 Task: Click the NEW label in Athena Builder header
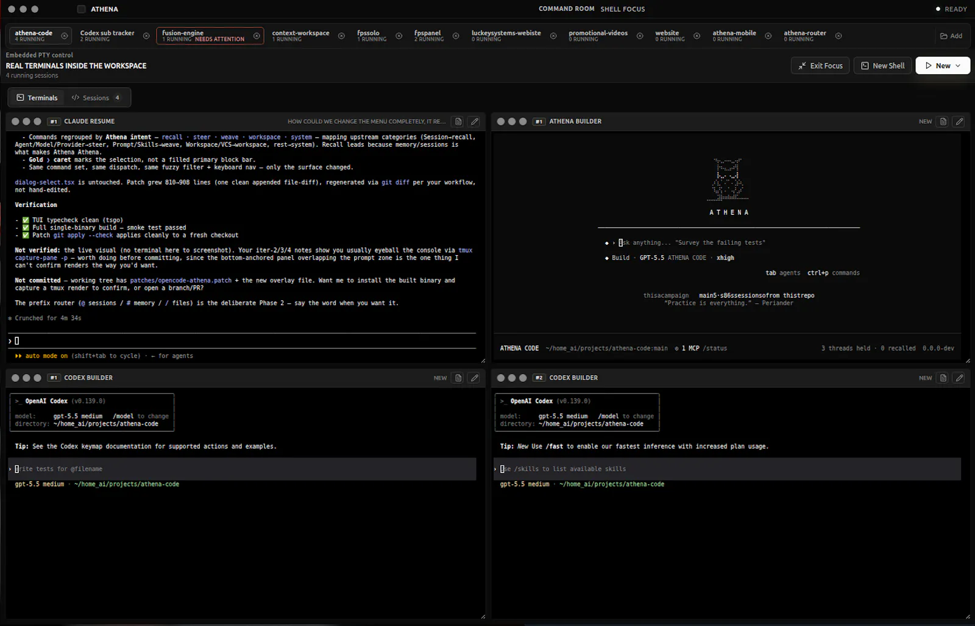925,121
